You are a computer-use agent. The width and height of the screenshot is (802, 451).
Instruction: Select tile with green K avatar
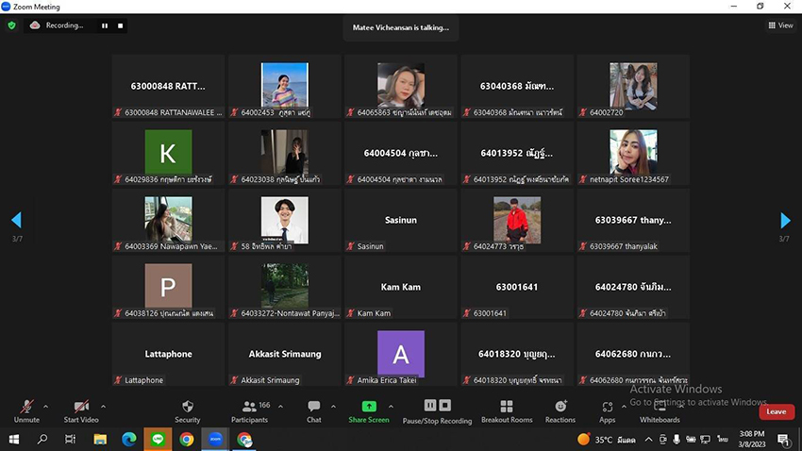168,154
